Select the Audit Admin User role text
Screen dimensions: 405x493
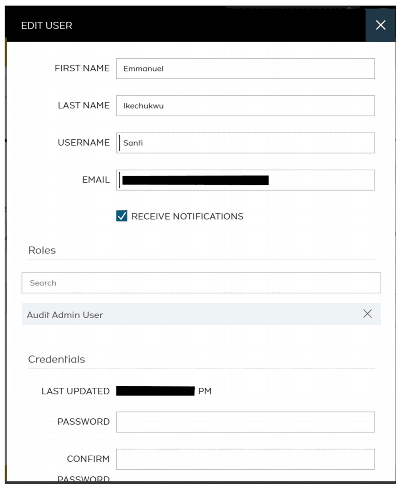click(65, 315)
